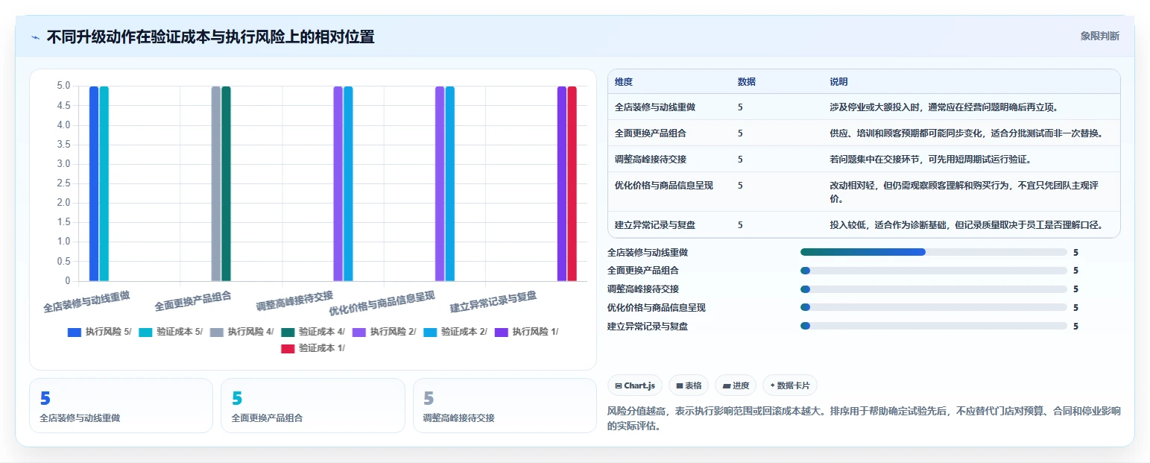Click the description starting 改动相对轻

click(964, 192)
